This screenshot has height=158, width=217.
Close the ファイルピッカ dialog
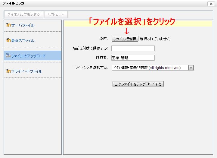click(x=211, y=4)
